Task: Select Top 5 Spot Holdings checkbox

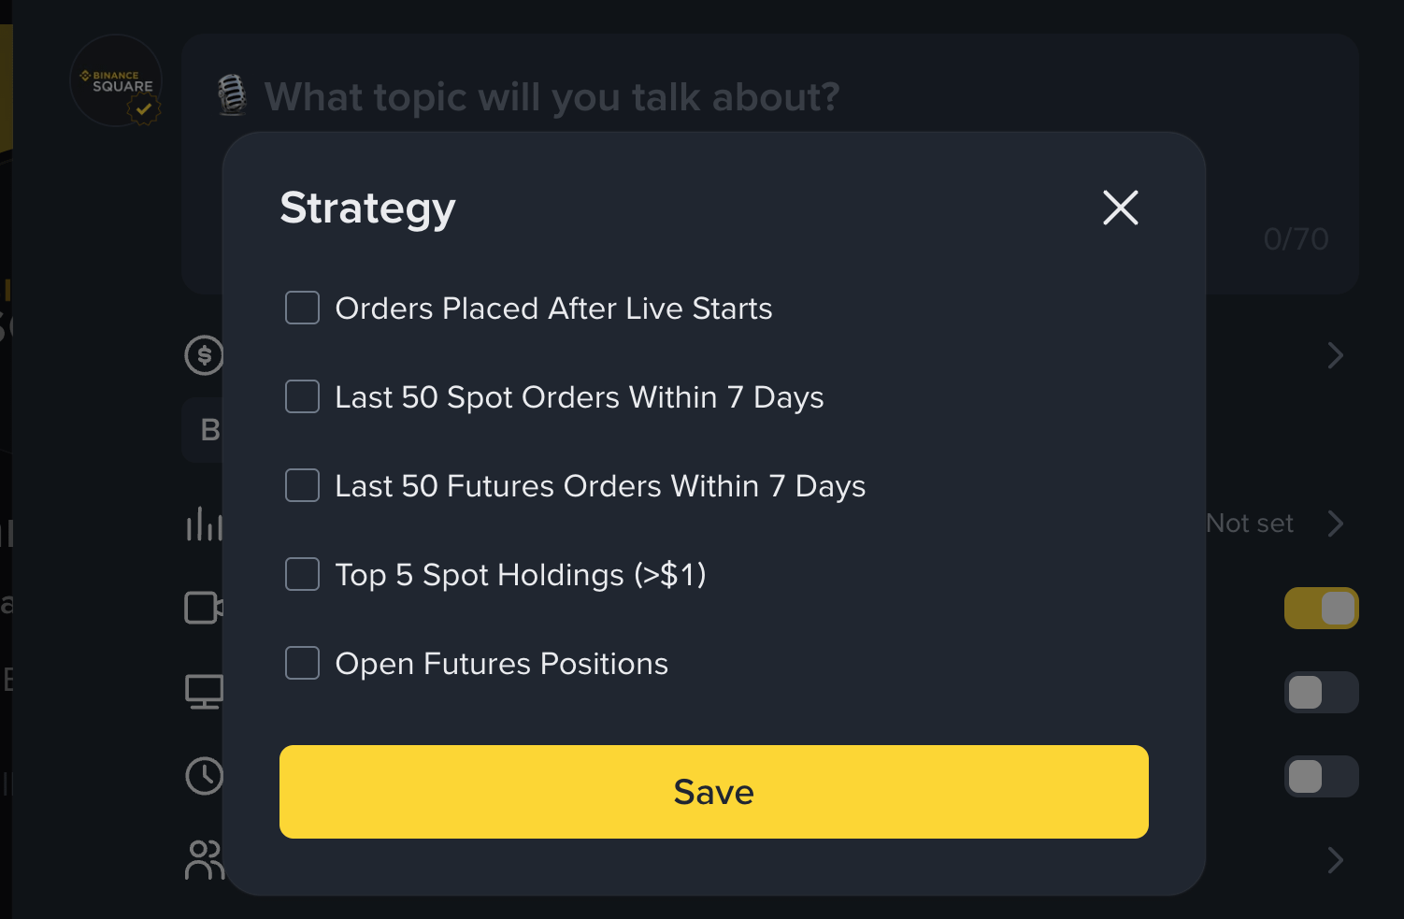Action: click(302, 574)
